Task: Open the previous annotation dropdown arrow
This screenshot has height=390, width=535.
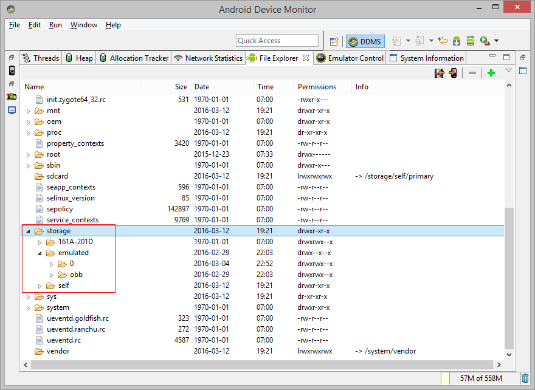Action: 431,41
